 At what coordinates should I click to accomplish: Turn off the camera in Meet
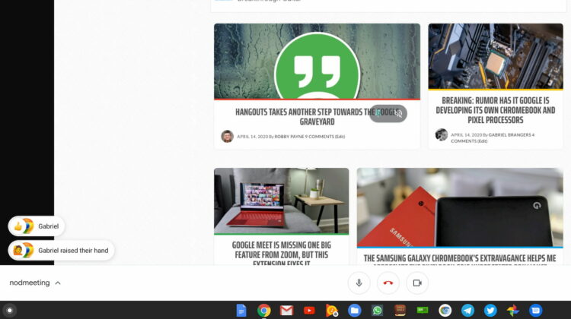click(417, 283)
